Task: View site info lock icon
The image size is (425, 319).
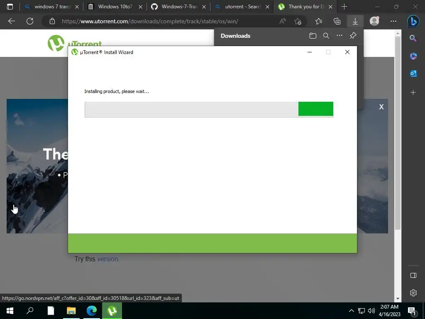Action: pyautogui.click(x=52, y=21)
